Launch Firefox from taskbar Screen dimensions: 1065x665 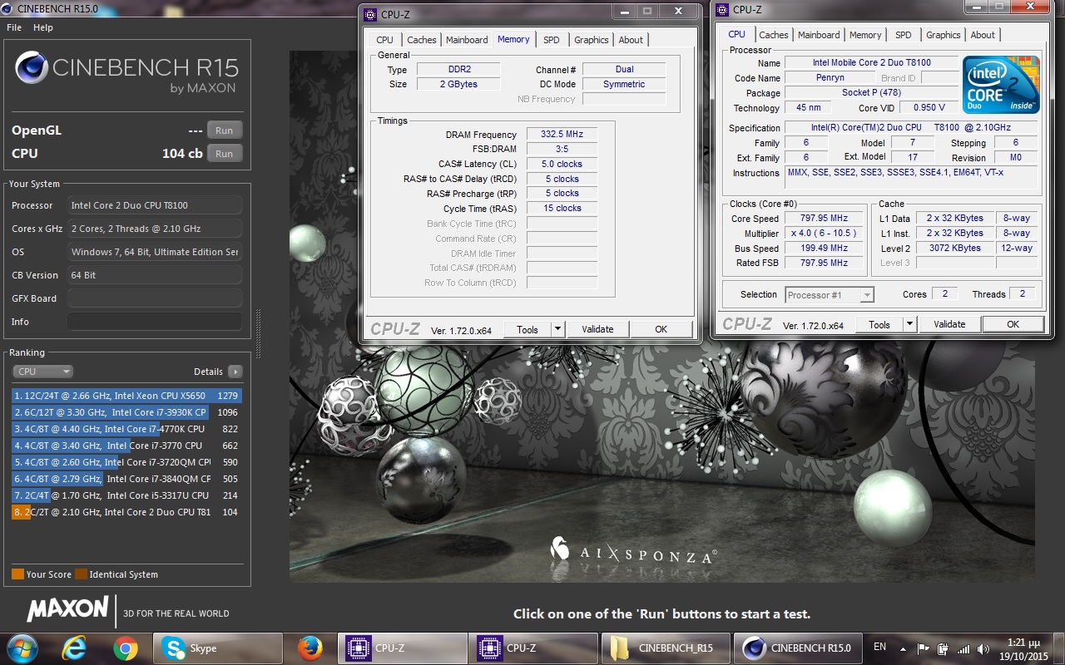point(310,648)
